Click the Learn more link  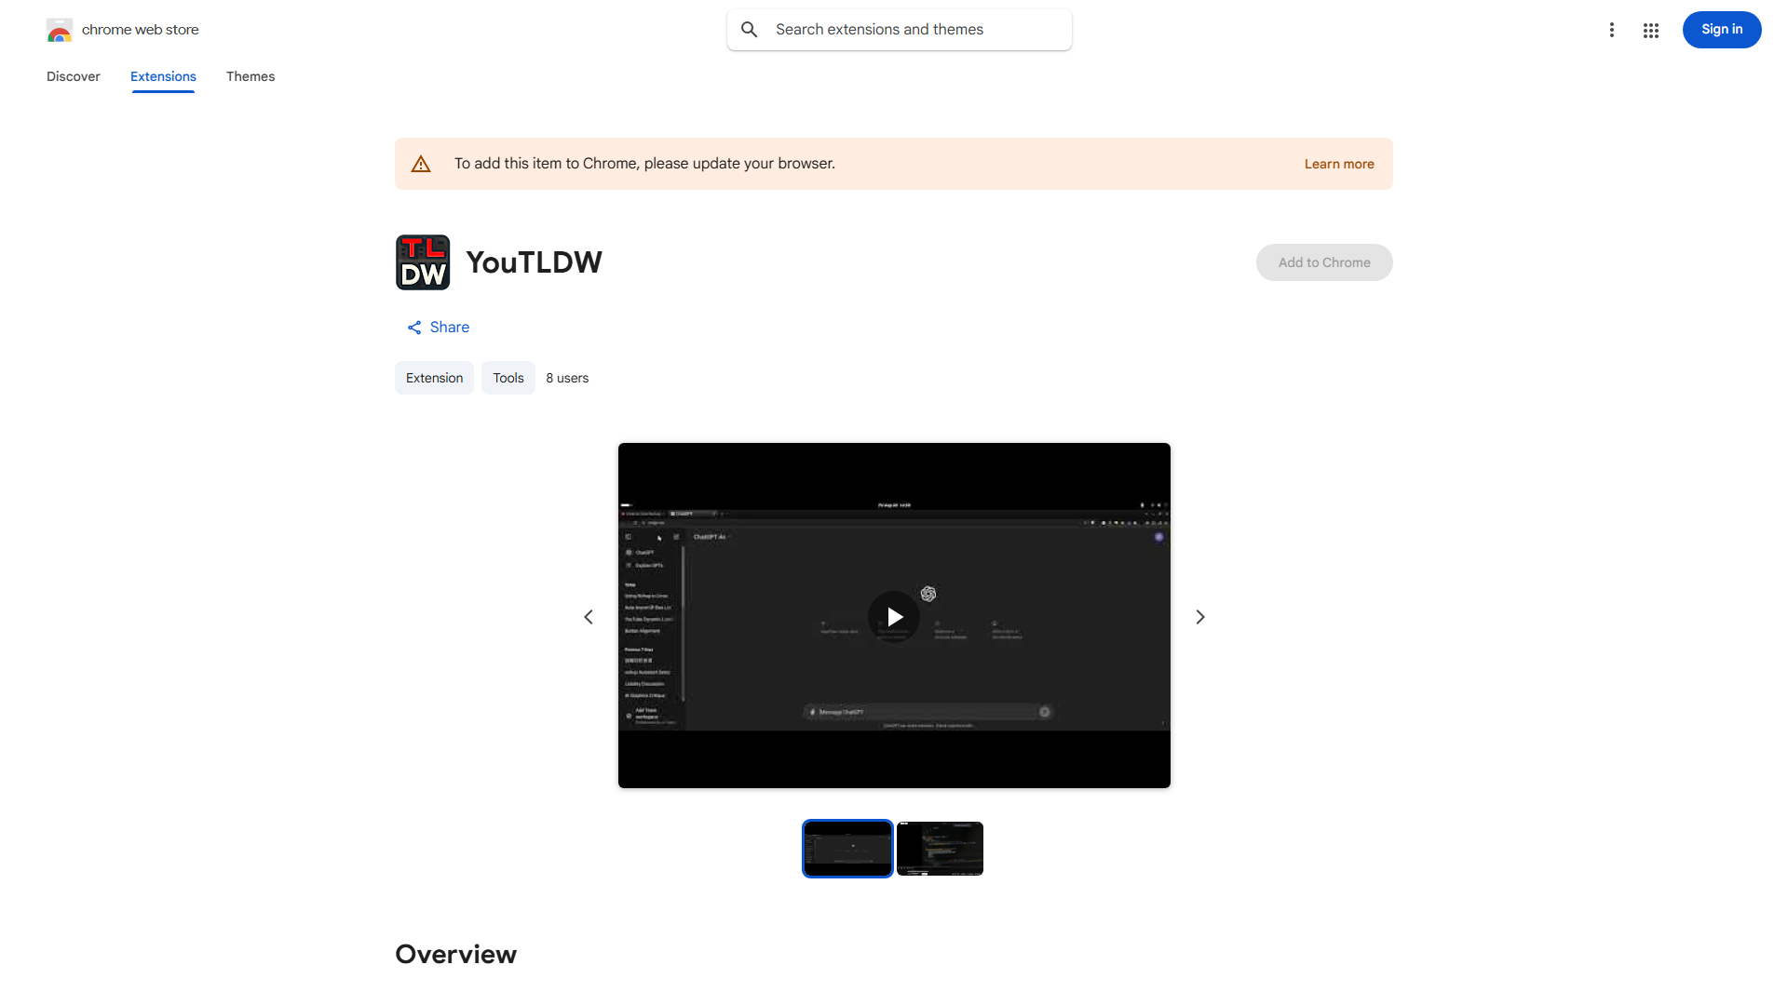coord(1339,163)
